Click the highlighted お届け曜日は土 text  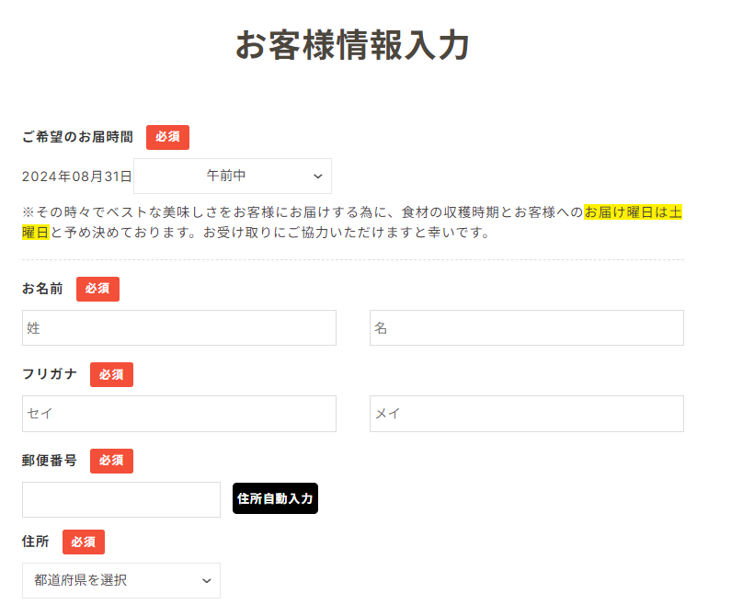634,212
